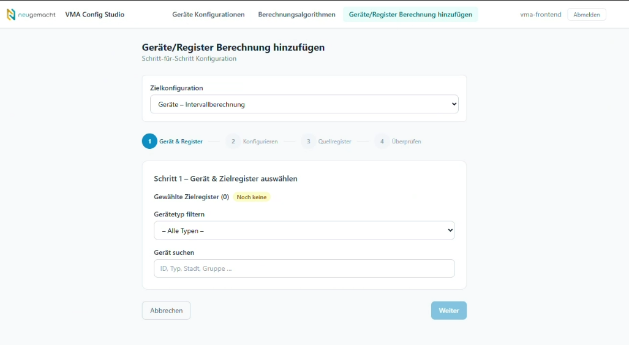Open step 4 Überprüfen circle
The width and height of the screenshot is (629, 345).
[x=382, y=142]
